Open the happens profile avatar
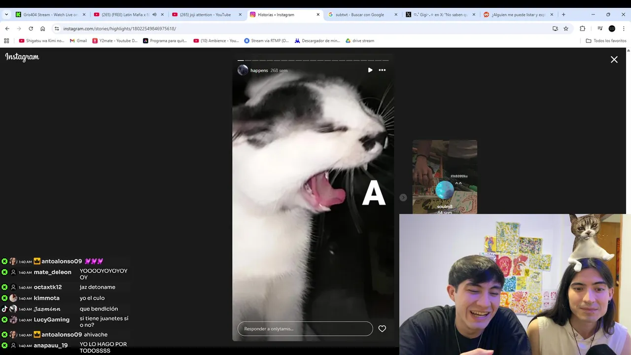631x355 pixels. tap(243, 70)
